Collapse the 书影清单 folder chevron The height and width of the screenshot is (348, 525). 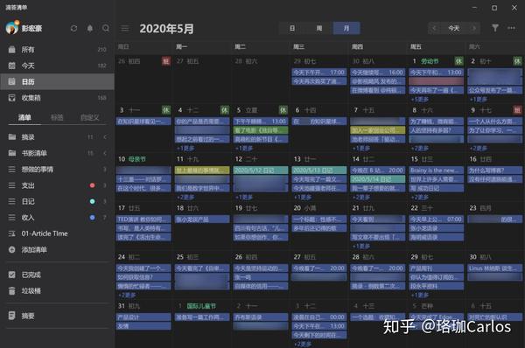(x=105, y=153)
